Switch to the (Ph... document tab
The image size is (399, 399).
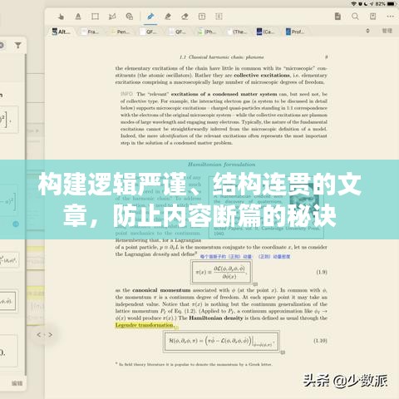[207, 32]
